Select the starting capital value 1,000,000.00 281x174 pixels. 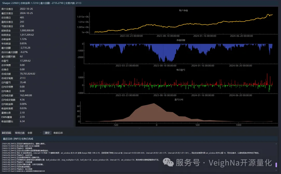tap(27, 31)
